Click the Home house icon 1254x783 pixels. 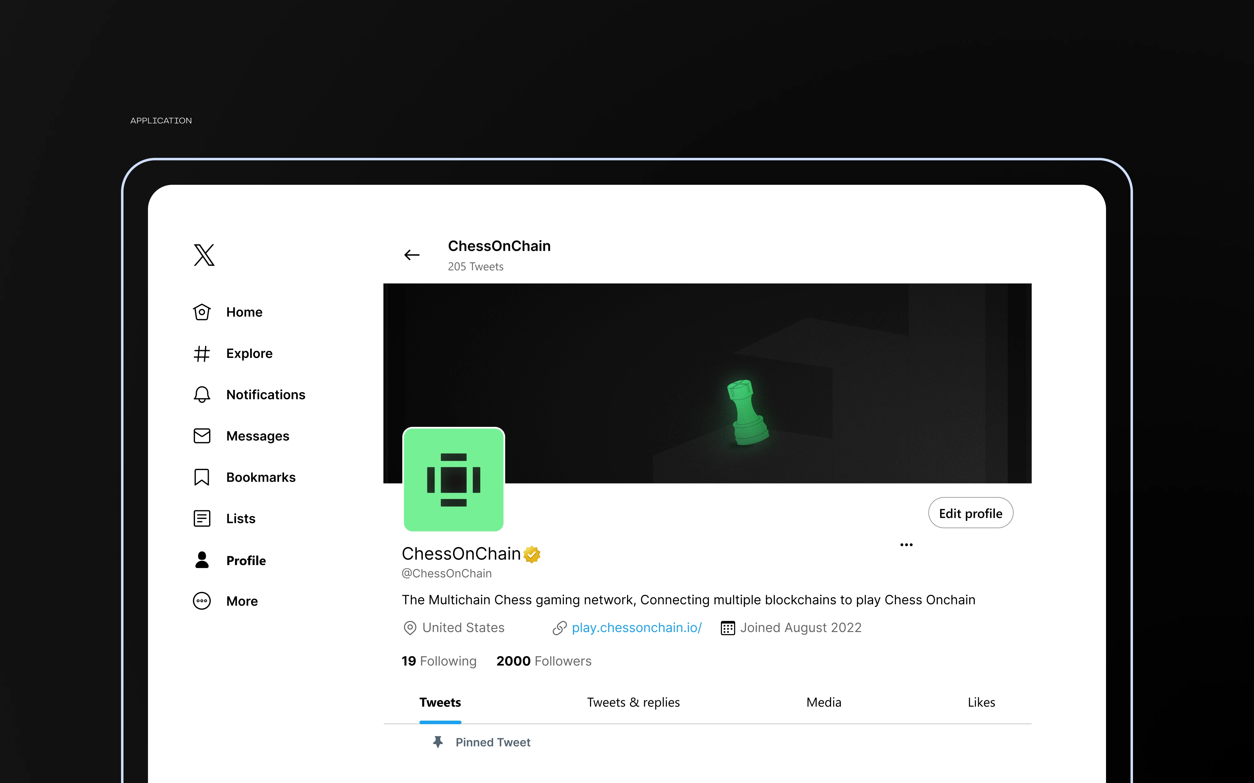(x=202, y=312)
